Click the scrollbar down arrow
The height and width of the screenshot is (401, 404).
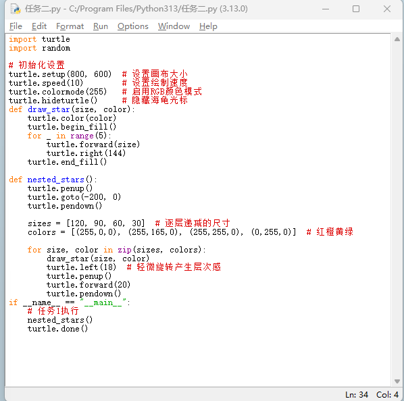397,381
